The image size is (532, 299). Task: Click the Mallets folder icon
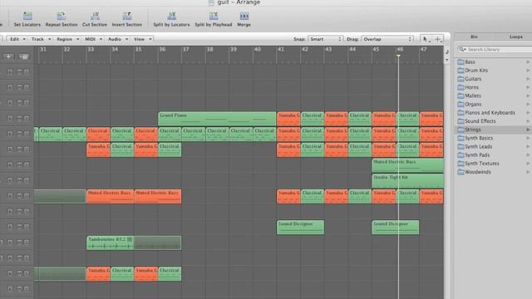coord(461,96)
